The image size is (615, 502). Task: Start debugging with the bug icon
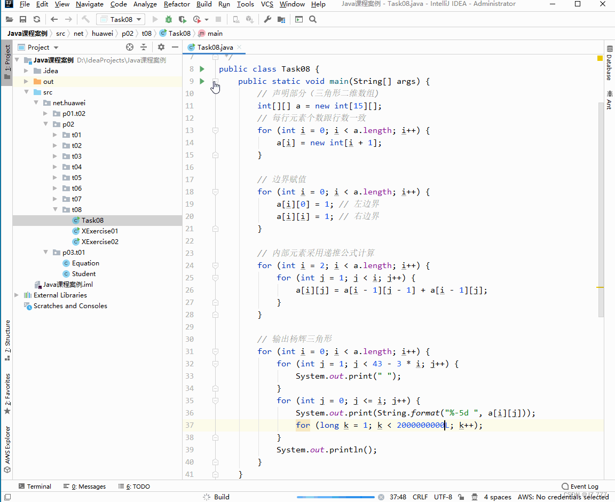coord(169,19)
